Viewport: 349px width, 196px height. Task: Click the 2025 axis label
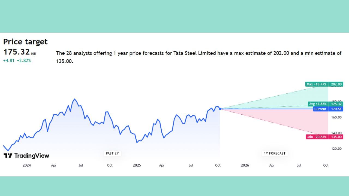click(x=137, y=165)
